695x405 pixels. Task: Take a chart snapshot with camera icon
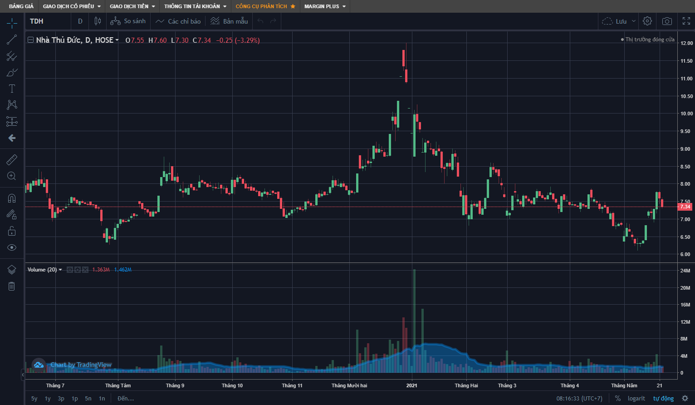pos(667,21)
